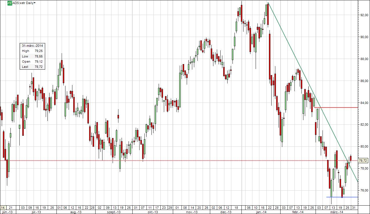Screen dimensions: 370x214
Task: Click the Last 78,72 row in info box
Action: tap(32, 67)
